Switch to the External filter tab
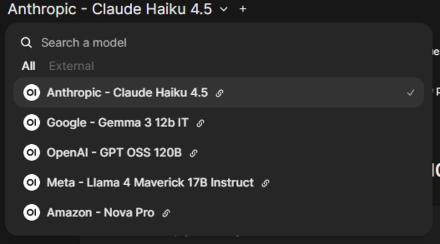Image resolution: width=440 pixels, height=244 pixels. 71,66
